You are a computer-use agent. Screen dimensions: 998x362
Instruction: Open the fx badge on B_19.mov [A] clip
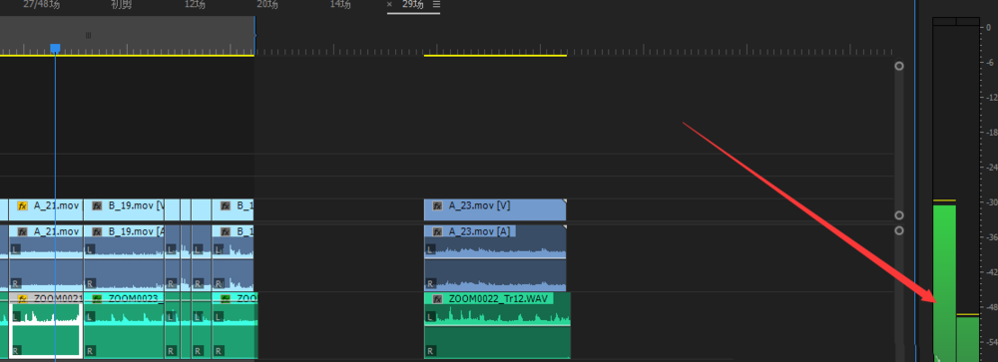point(98,231)
